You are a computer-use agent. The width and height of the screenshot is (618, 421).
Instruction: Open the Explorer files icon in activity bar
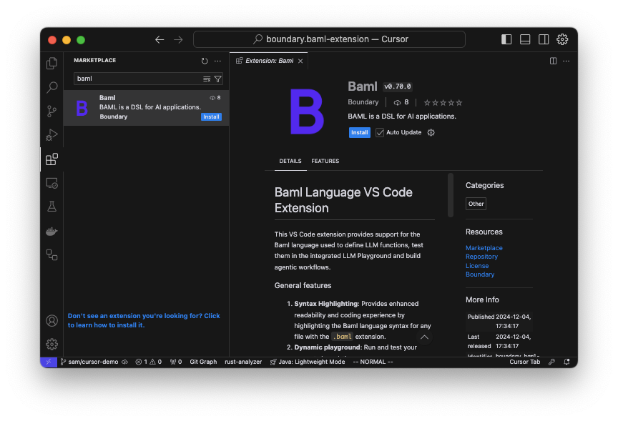51,64
